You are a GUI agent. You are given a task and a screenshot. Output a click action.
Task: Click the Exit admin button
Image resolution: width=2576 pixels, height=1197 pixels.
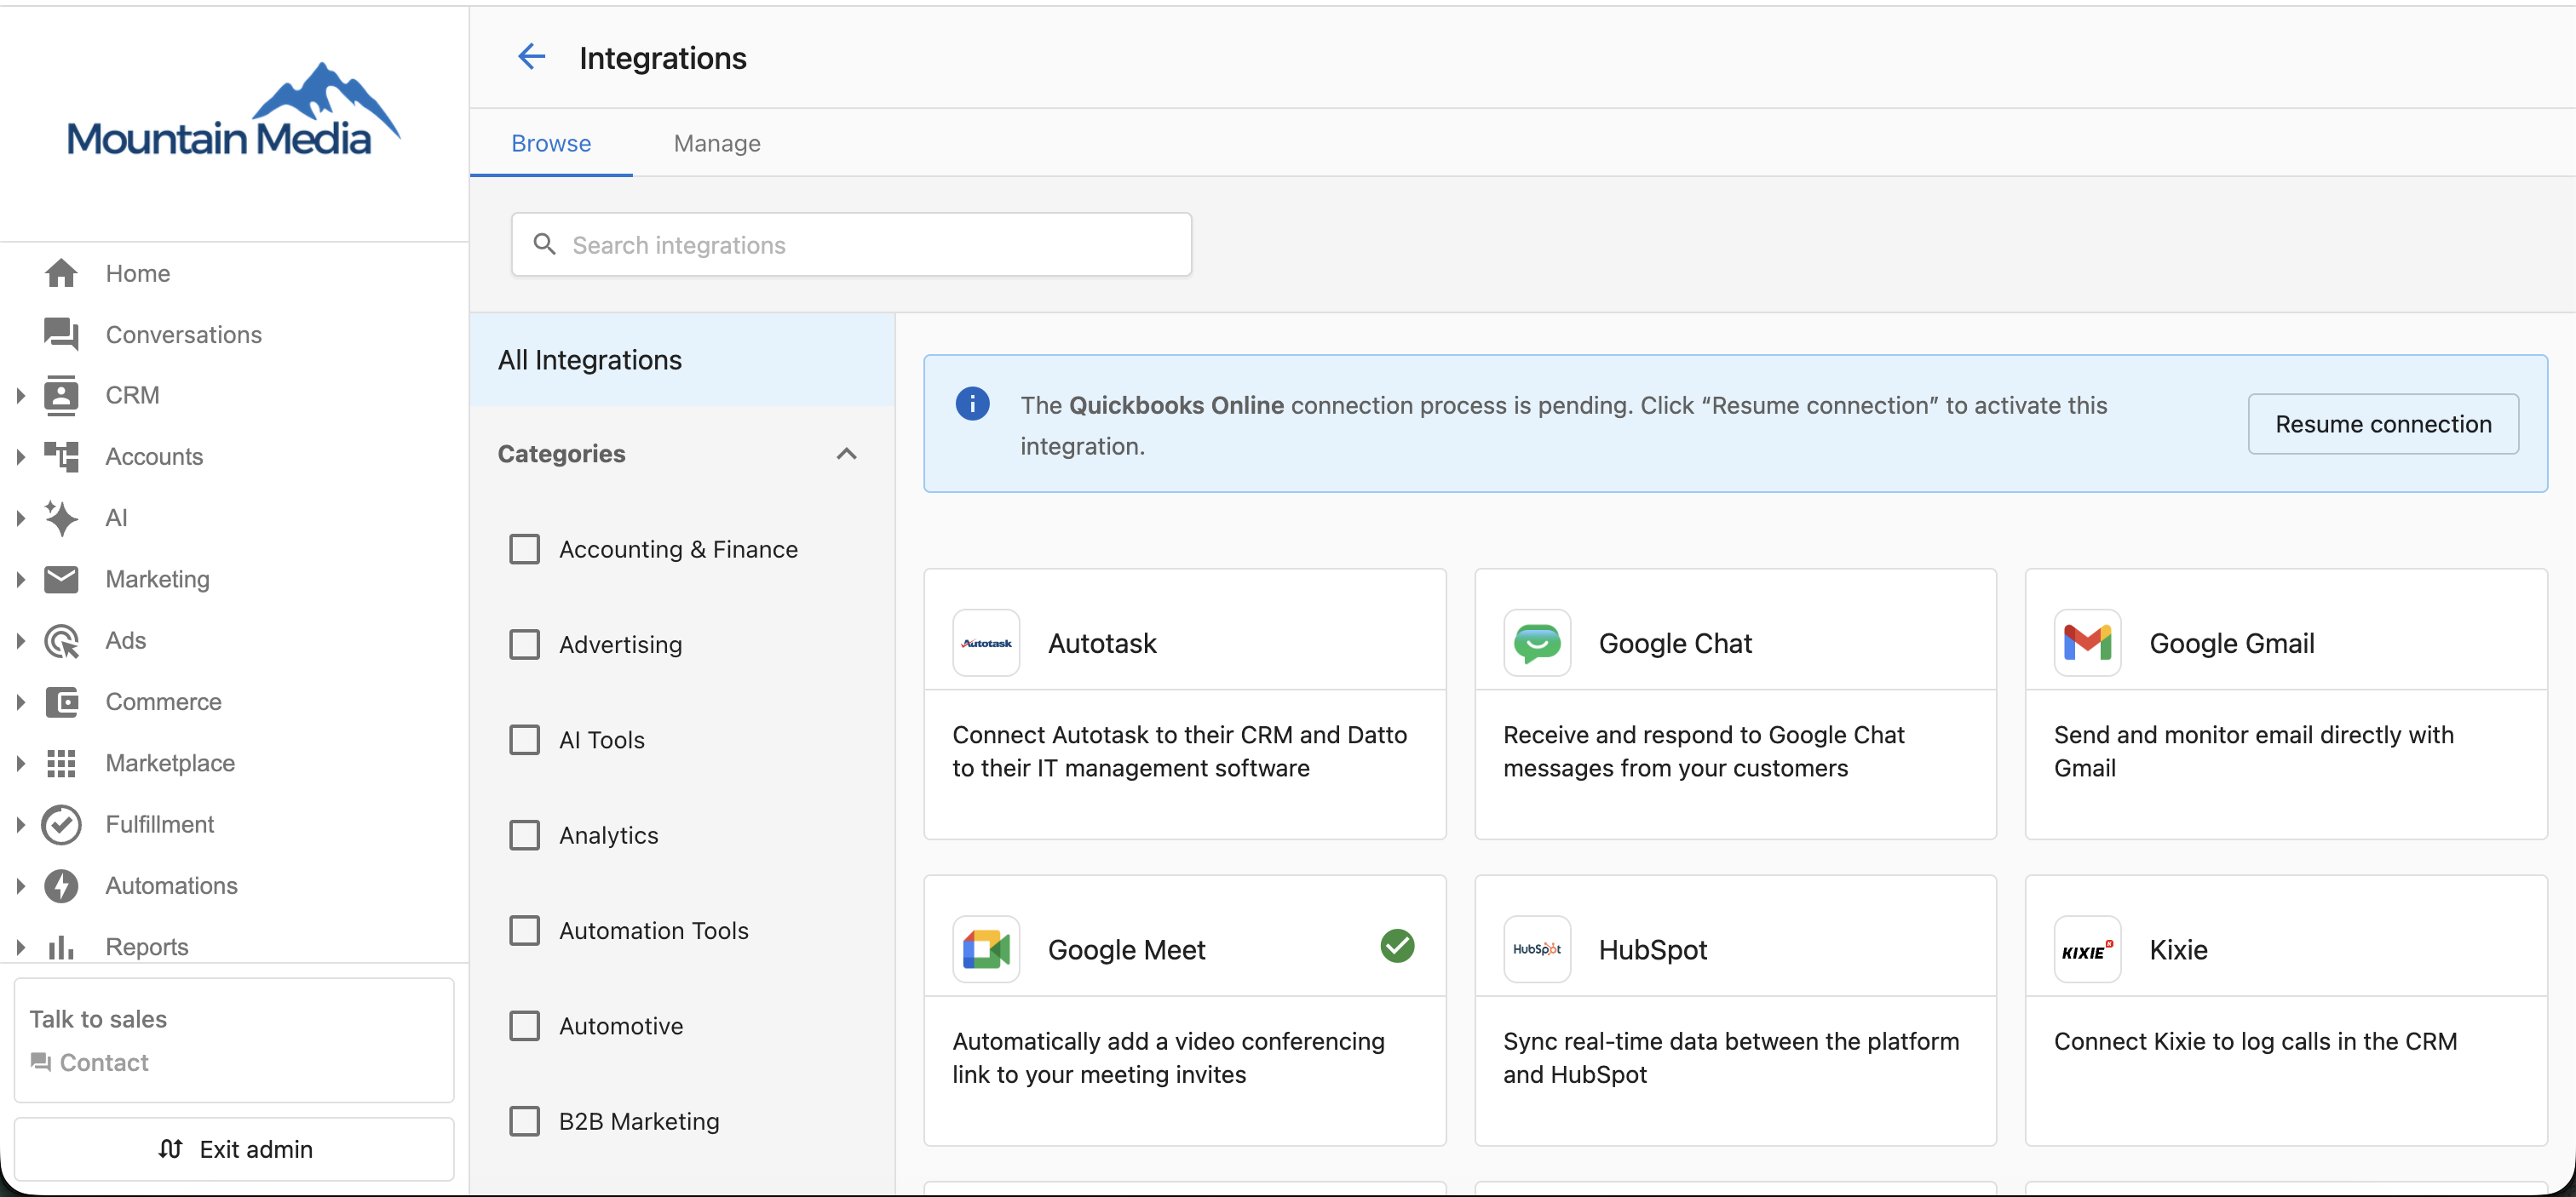click(x=234, y=1149)
